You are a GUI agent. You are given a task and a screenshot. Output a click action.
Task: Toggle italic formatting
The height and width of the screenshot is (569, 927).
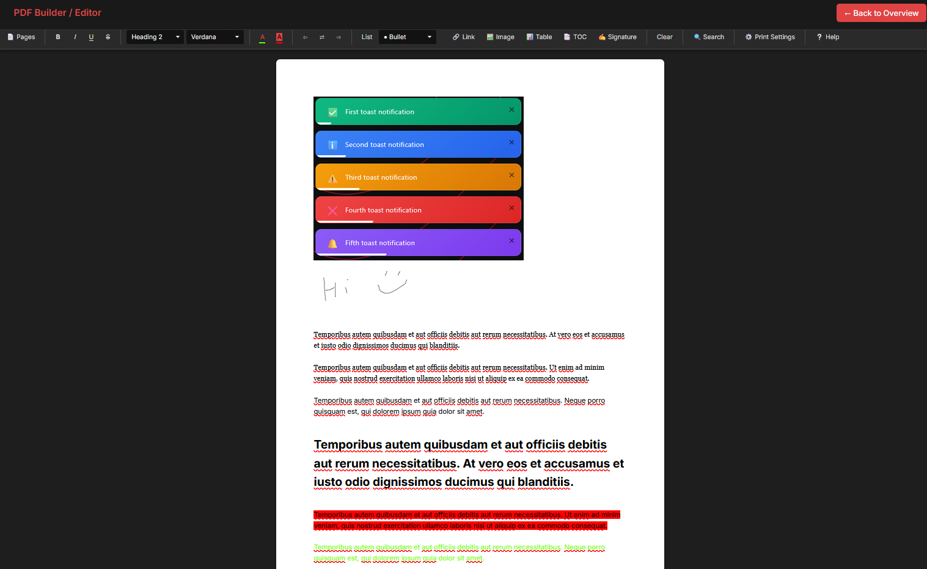(x=75, y=37)
